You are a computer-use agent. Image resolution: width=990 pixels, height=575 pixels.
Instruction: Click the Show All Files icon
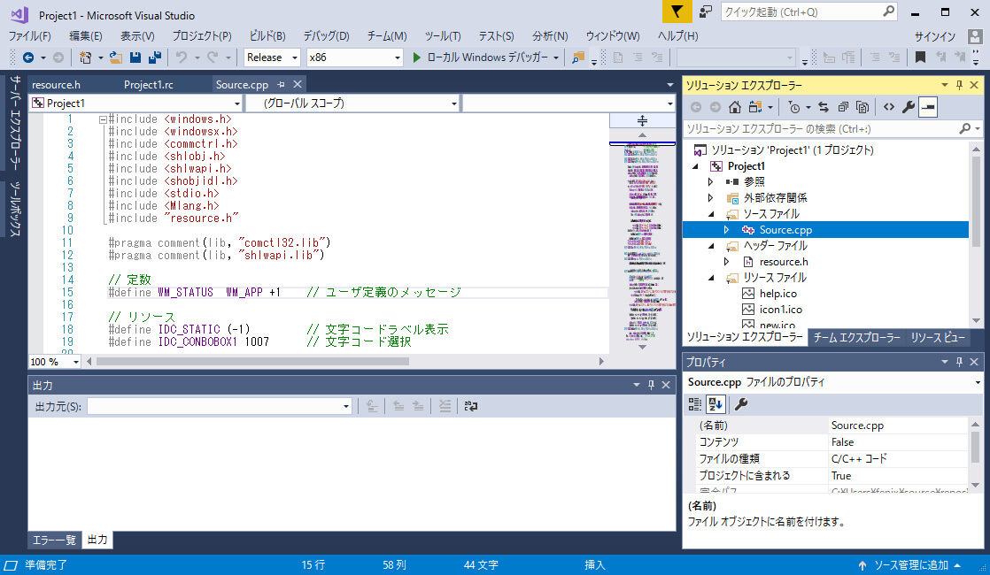pos(862,107)
